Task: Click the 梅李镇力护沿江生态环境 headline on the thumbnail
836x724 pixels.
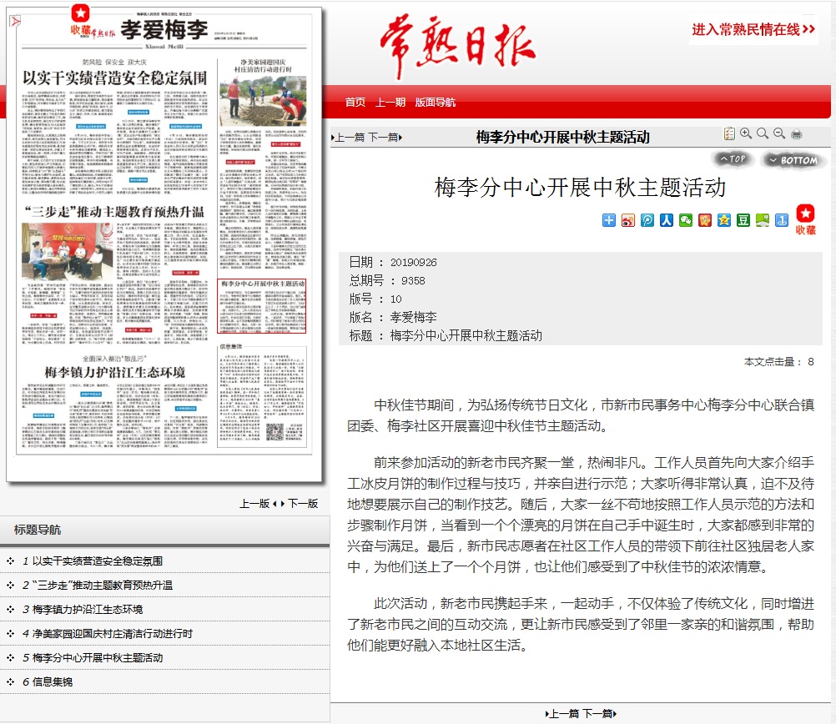Action: tap(114, 372)
